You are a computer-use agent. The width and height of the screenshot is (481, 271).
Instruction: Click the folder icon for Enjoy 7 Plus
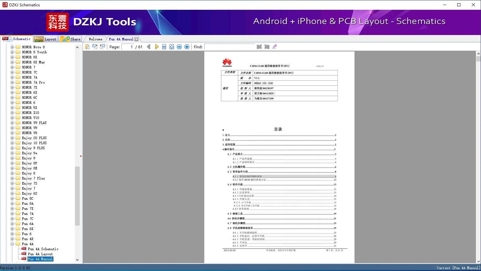(x=18, y=178)
